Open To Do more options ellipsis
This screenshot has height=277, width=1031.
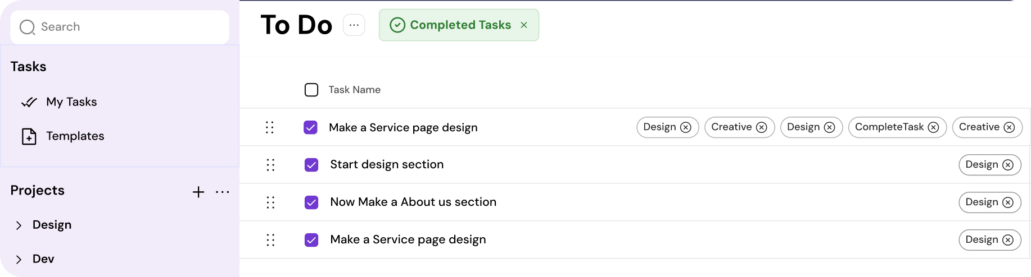pos(354,25)
